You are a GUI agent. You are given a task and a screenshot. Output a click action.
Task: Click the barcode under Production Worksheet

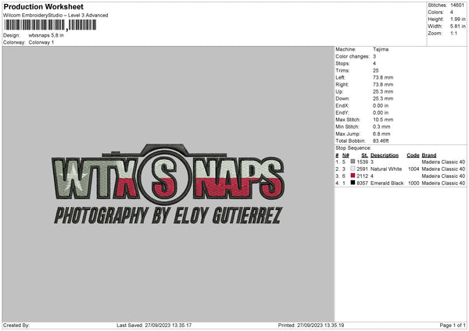50,25
